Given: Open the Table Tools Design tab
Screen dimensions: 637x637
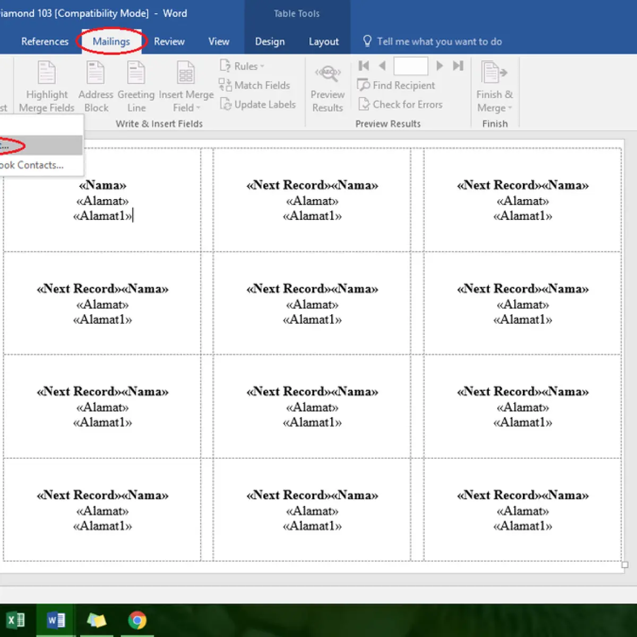Looking at the screenshot, I should 270,41.
